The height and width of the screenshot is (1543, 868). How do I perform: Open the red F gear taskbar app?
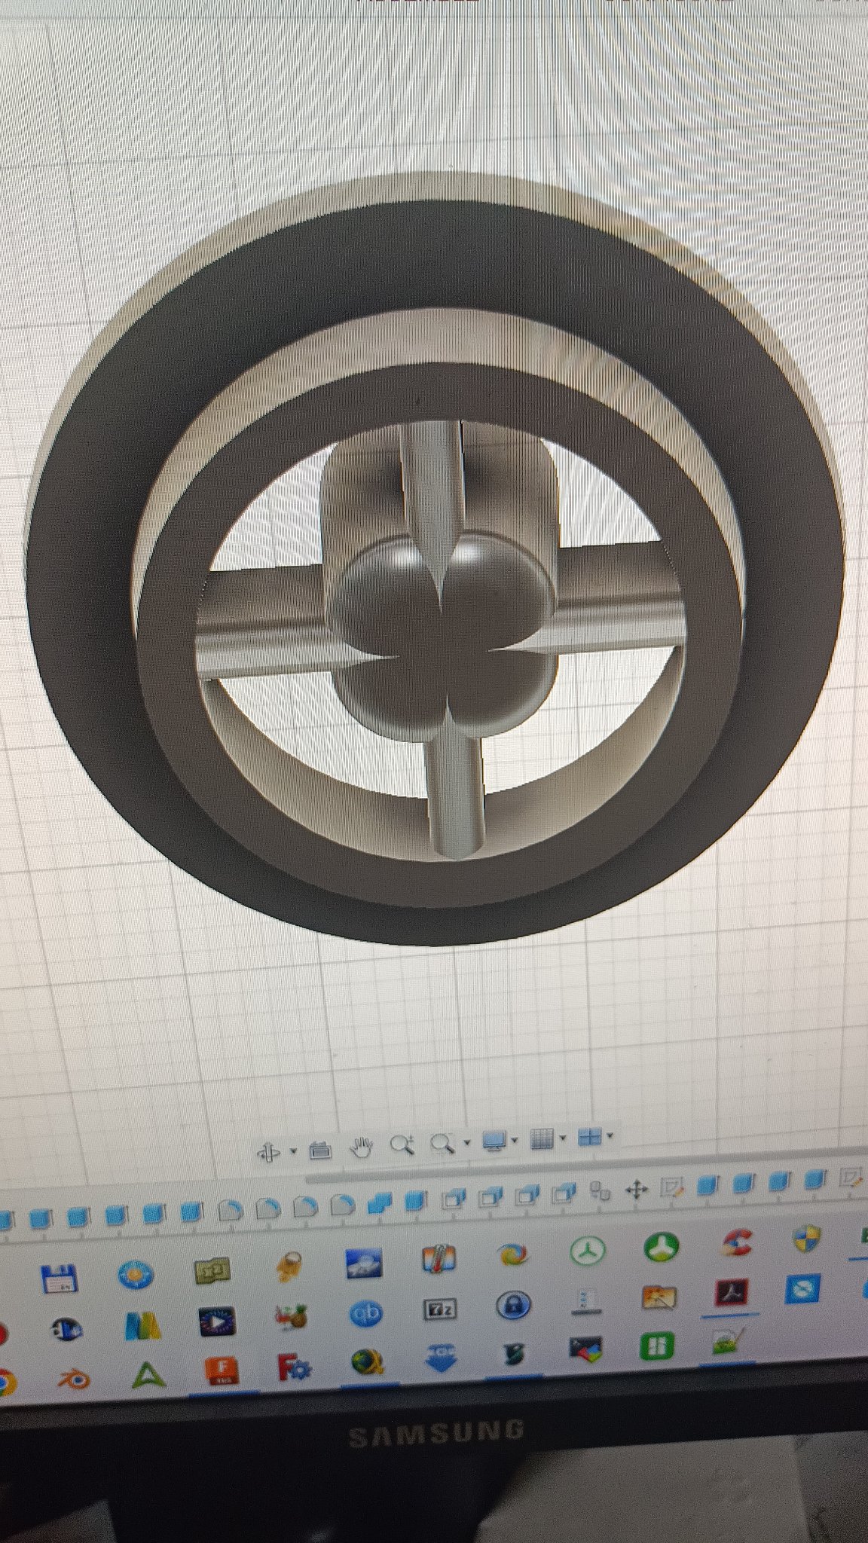click(294, 1367)
